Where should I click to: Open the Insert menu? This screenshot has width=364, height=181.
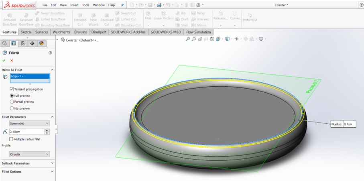coord(74,5)
